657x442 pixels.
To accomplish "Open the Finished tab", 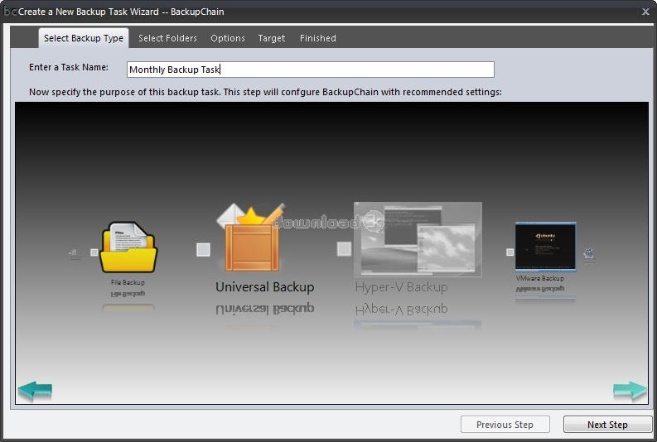I will [x=318, y=38].
